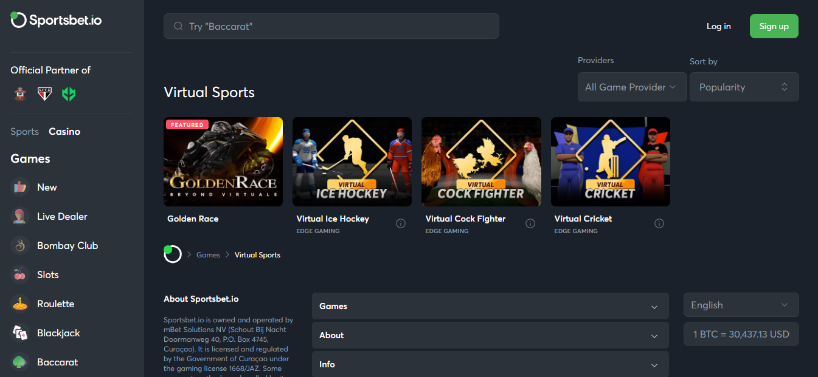818x377 pixels.
Task: Click the Slots cherries icon
Action: click(x=20, y=274)
